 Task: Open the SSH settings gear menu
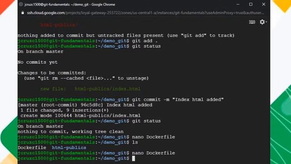pos(263,22)
